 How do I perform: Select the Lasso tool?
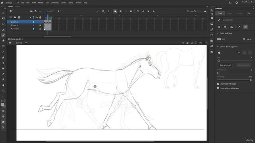(x=3, y=24)
